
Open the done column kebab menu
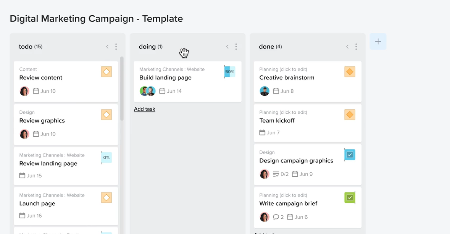pos(356,47)
